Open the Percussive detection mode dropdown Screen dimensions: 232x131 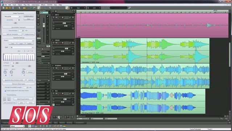click(12, 16)
